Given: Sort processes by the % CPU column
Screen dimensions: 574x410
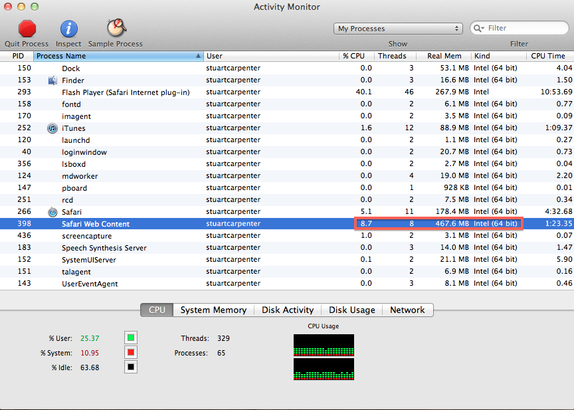Looking at the screenshot, I should [x=355, y=56].
